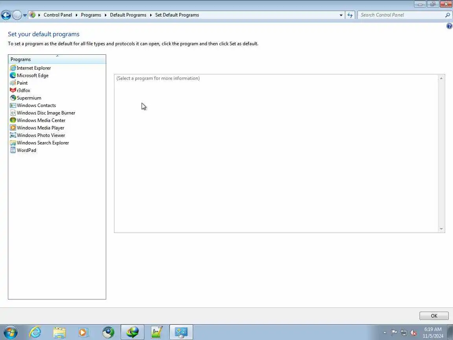
Task: Launch Internet Explorer from the taskbar
Action: (35, 332)
